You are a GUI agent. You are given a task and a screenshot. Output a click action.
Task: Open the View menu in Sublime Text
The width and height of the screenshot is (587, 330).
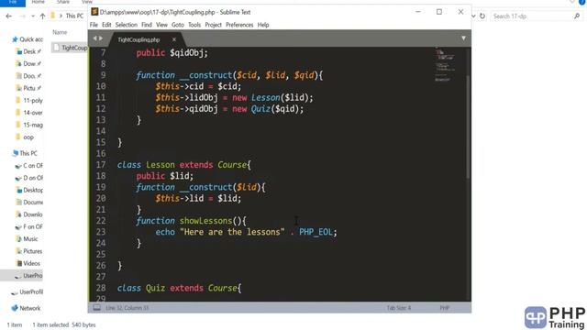coord(161,25)
